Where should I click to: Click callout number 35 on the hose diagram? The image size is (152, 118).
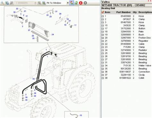pyautogui.click(x=34, y=79)
